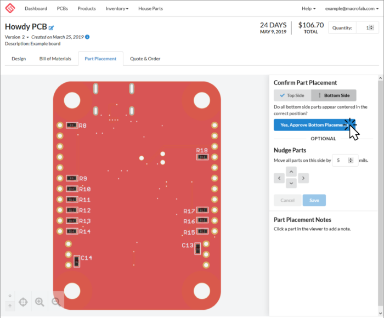This screenshot has height=318, width=384.
Task: Nudge parts right with the right arrow
Action: click(303, 178)
